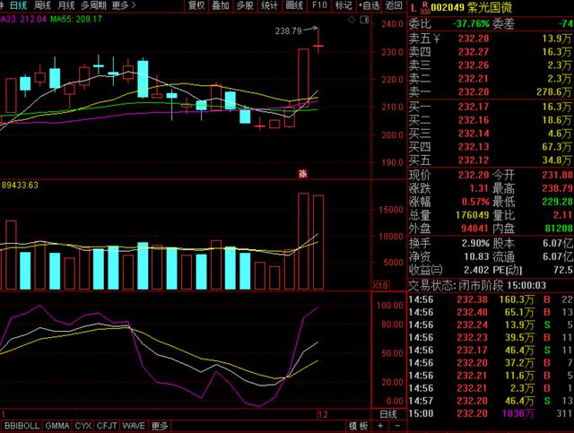Select the 卖四 232.27 ask row
This screenshot has width=574, height=433.
491,52
